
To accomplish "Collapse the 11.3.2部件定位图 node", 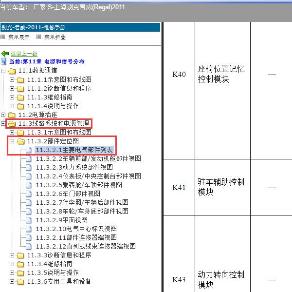I will click(x=12, y=141).
